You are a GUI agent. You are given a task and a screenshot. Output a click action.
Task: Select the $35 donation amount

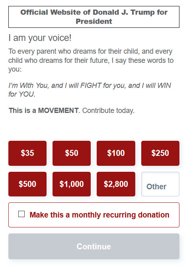click(27, 153)
